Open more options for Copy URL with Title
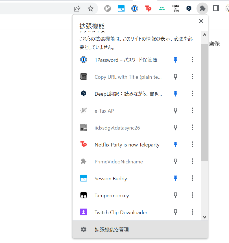This screenshot has width=229, height=243. coord(192,76)
